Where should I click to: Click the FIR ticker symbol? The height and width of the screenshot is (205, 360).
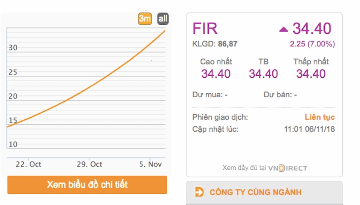point(205,28)
